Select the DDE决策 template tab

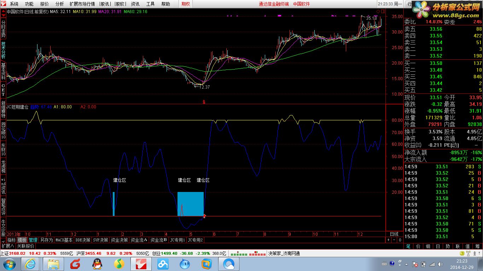[x=83, y=240]
